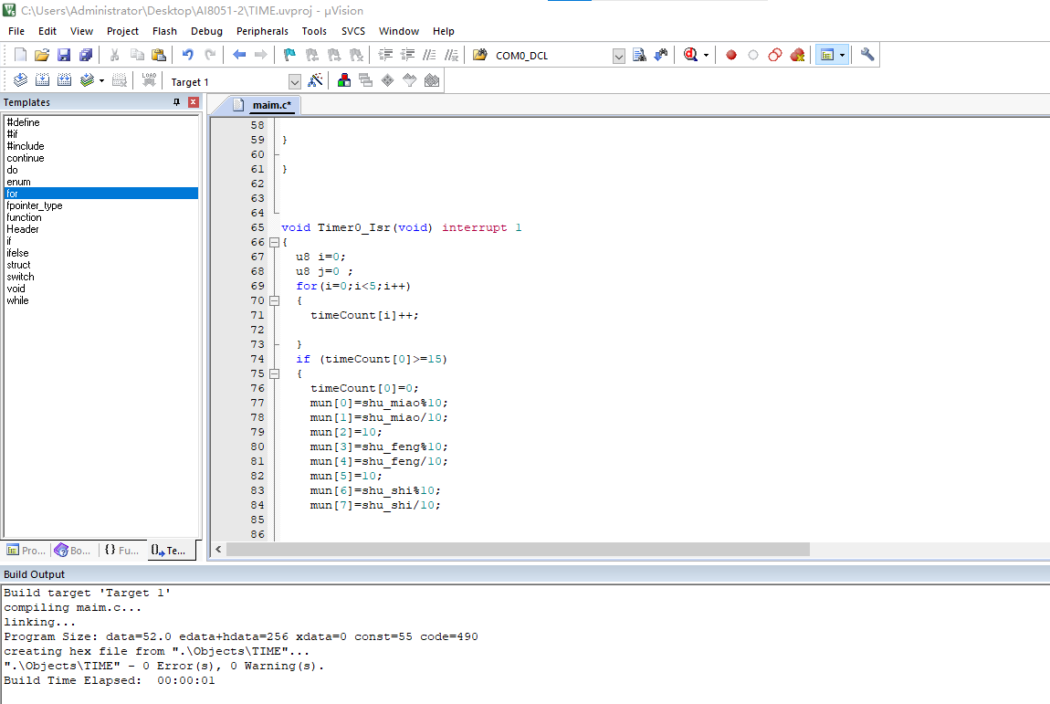Viewport: 1050px width, 704px height.
Task: Select the switch template
Action: tap(20, 277)
